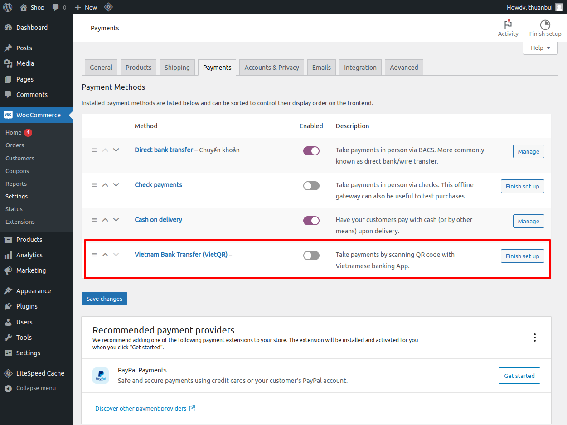This screenshot has height=425, width=567.
Task: Enable the Check payments toggle
Action: tap(311, 186)
